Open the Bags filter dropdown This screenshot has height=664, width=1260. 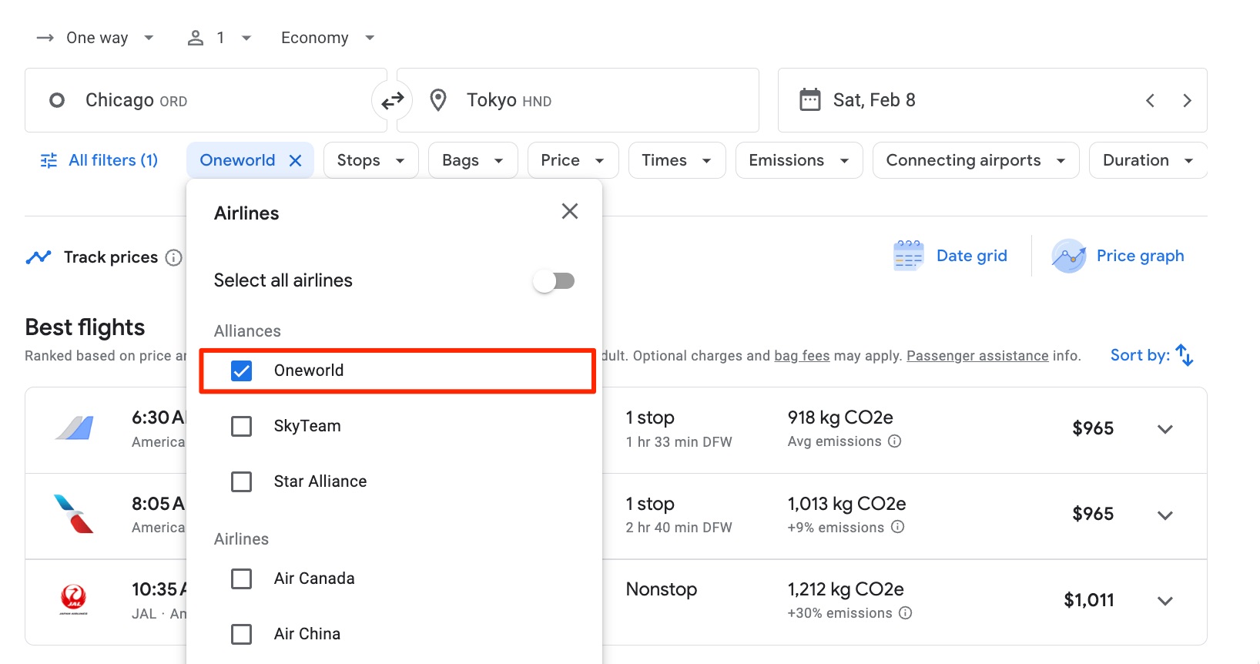473,160
